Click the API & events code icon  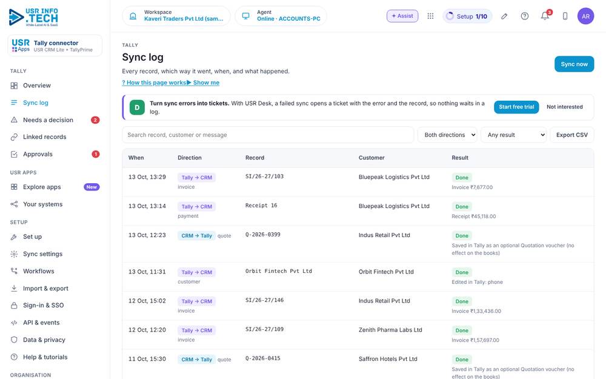[x=14, y=323]
